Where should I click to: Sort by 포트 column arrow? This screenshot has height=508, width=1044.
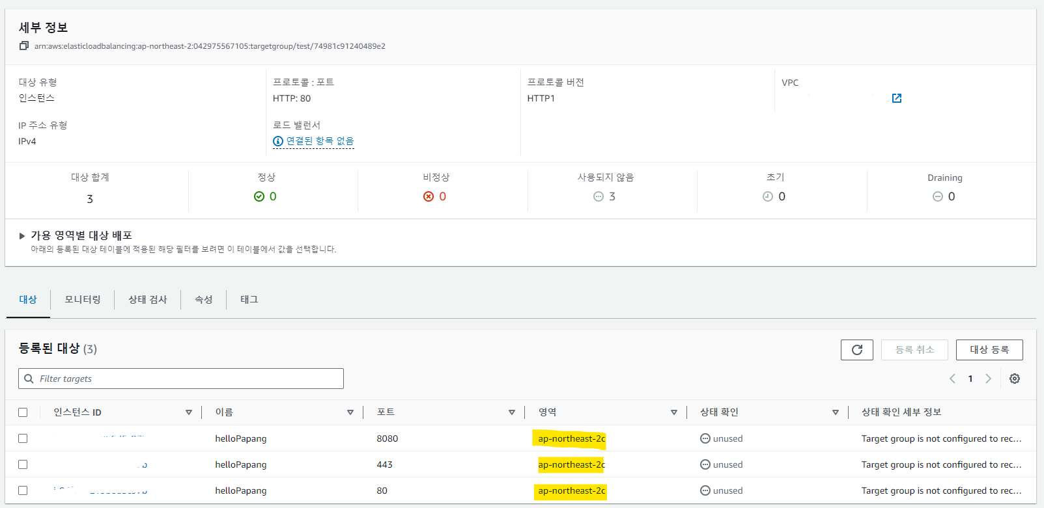(x=511, y=412)
